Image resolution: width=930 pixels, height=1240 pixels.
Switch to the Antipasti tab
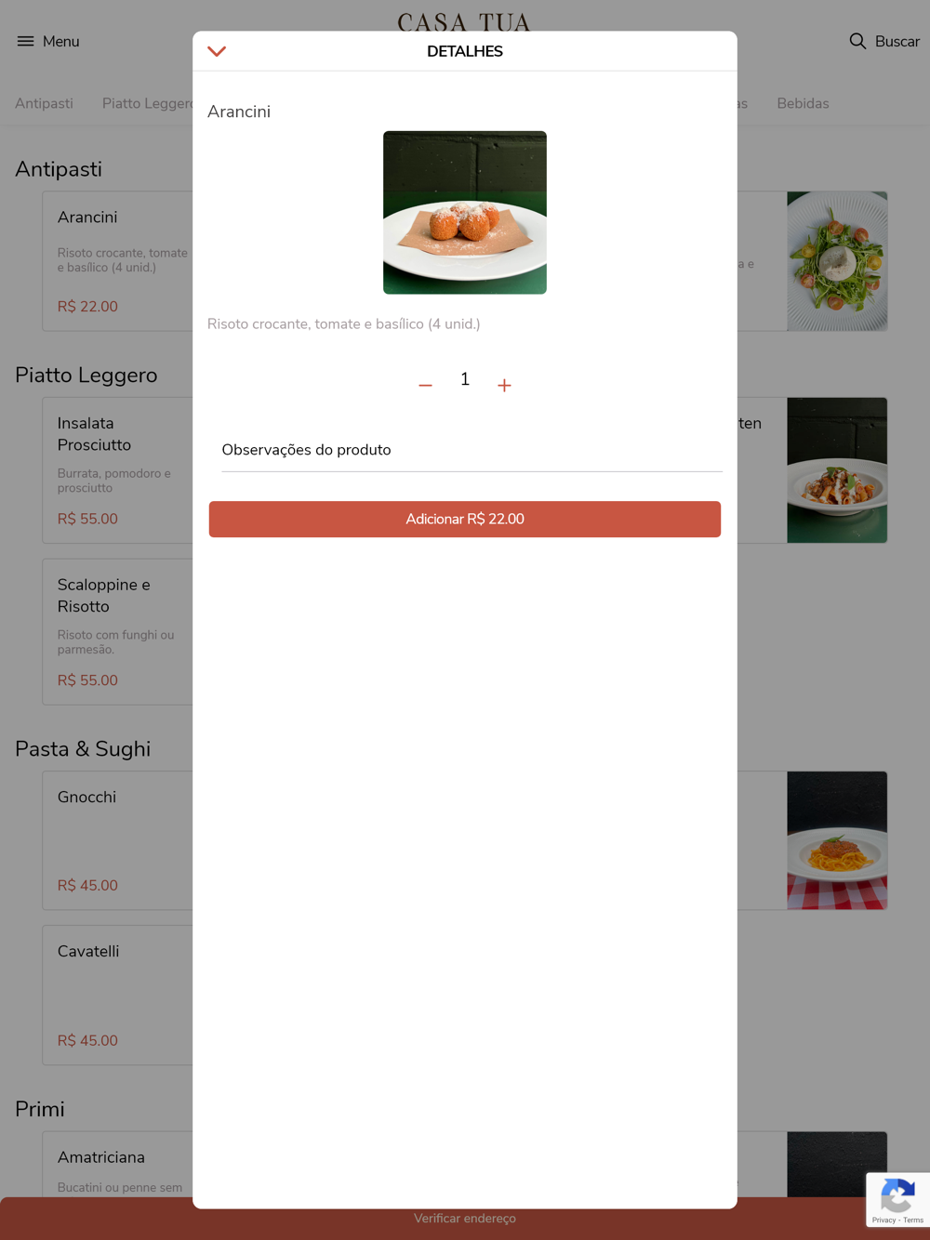44,103
